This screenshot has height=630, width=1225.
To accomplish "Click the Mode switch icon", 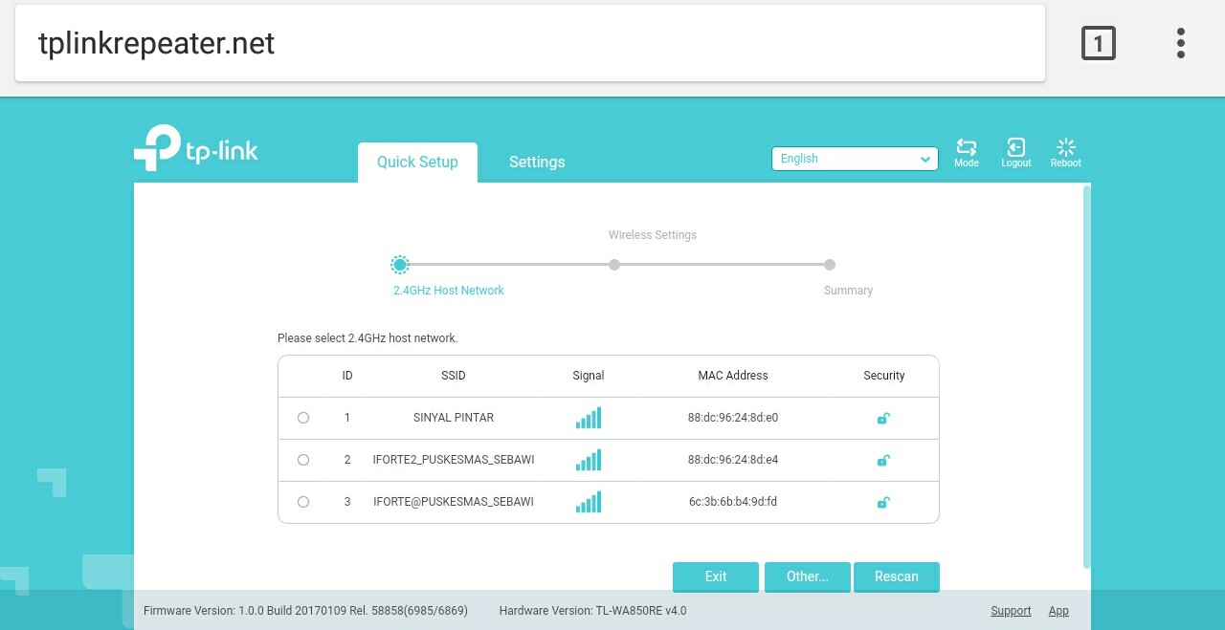I will coord(967,147).
